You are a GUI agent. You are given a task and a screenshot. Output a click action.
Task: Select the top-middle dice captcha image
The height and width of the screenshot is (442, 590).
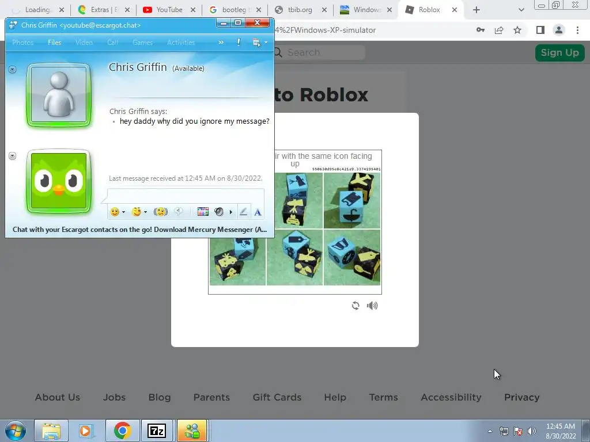coord(299,200)
